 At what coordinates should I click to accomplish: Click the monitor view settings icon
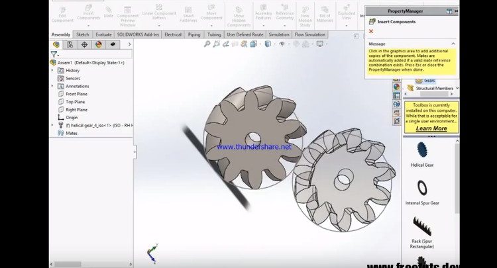pyautogui.click(x=320, y=44)
